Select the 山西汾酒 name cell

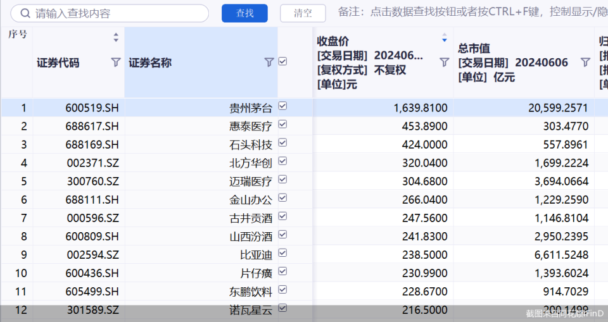click(x=201, y=237)
